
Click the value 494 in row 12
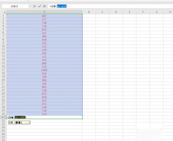[x=44, y=53]
